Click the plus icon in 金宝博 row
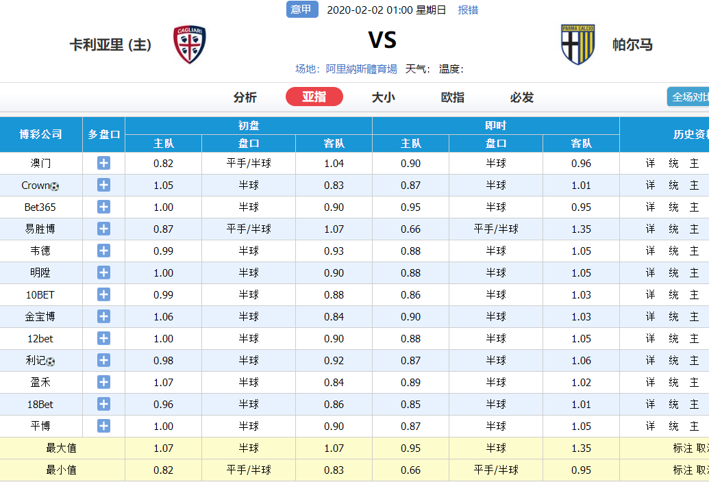Viewport: 709px width, 482px height. click(x=103, y=316)
